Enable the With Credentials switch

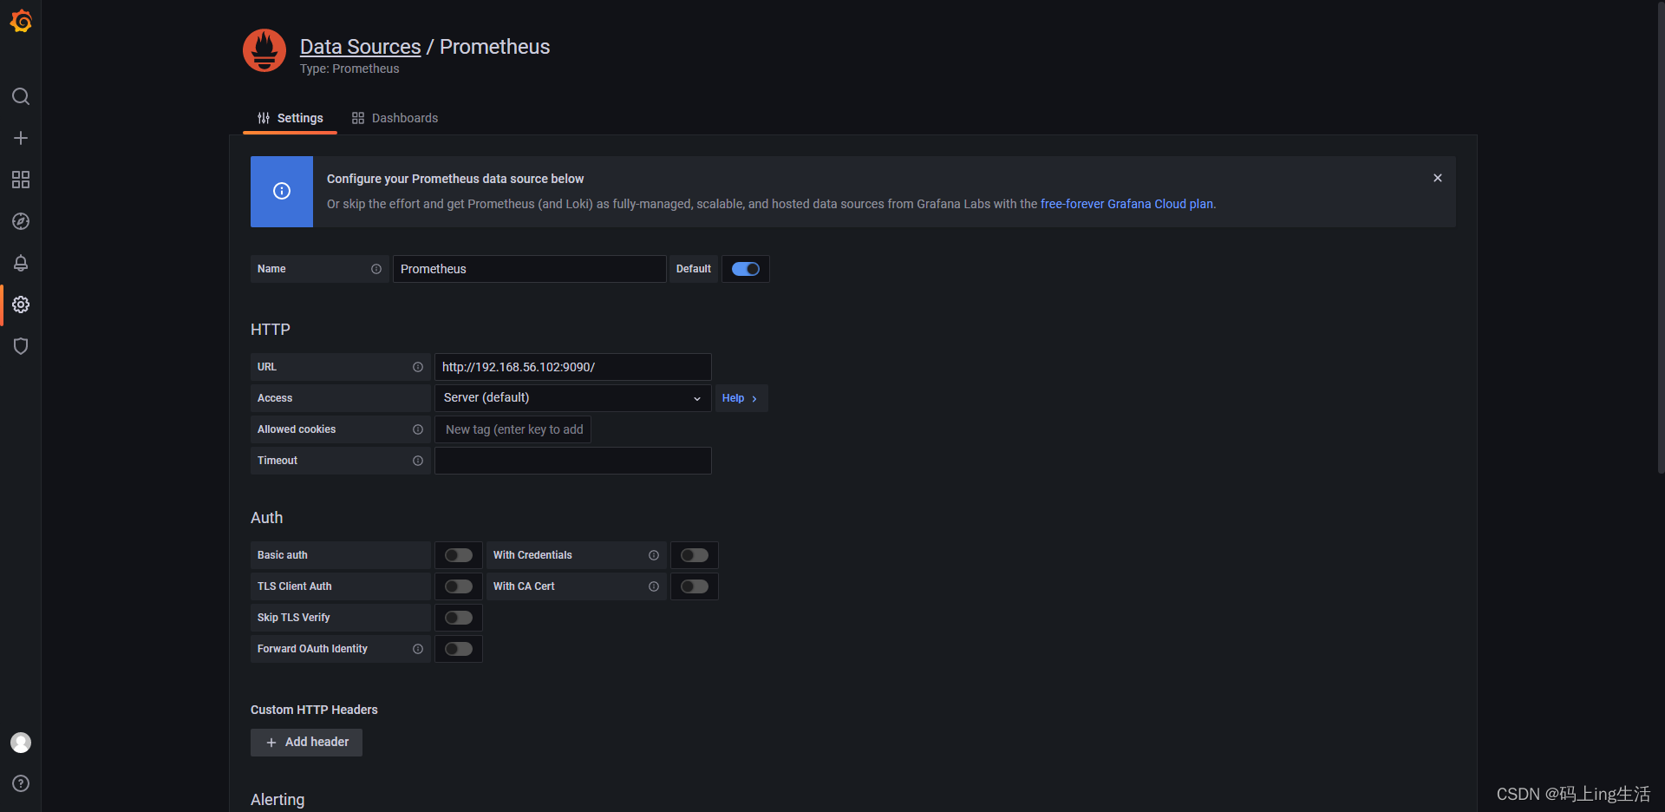(x=695, y=555)
